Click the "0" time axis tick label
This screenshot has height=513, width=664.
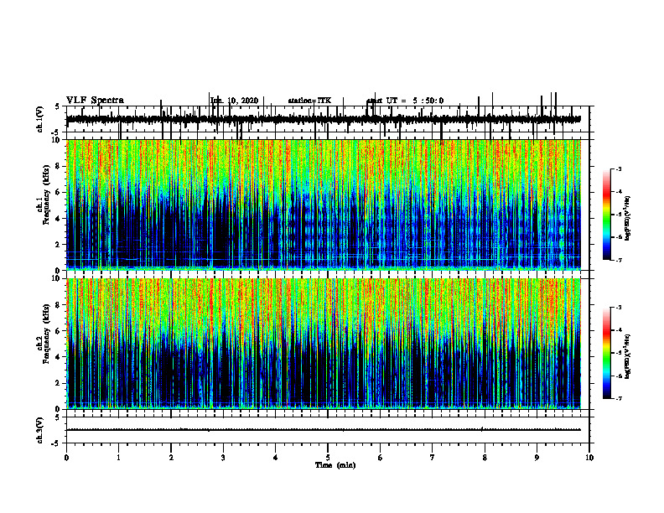click(66, 458)
